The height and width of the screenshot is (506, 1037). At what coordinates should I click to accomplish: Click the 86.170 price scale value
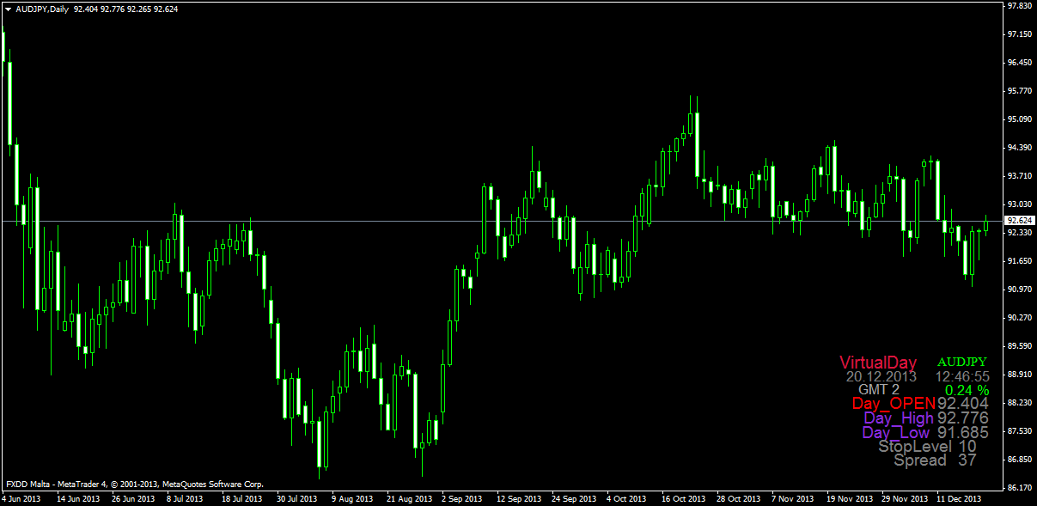coord(1020,487)
